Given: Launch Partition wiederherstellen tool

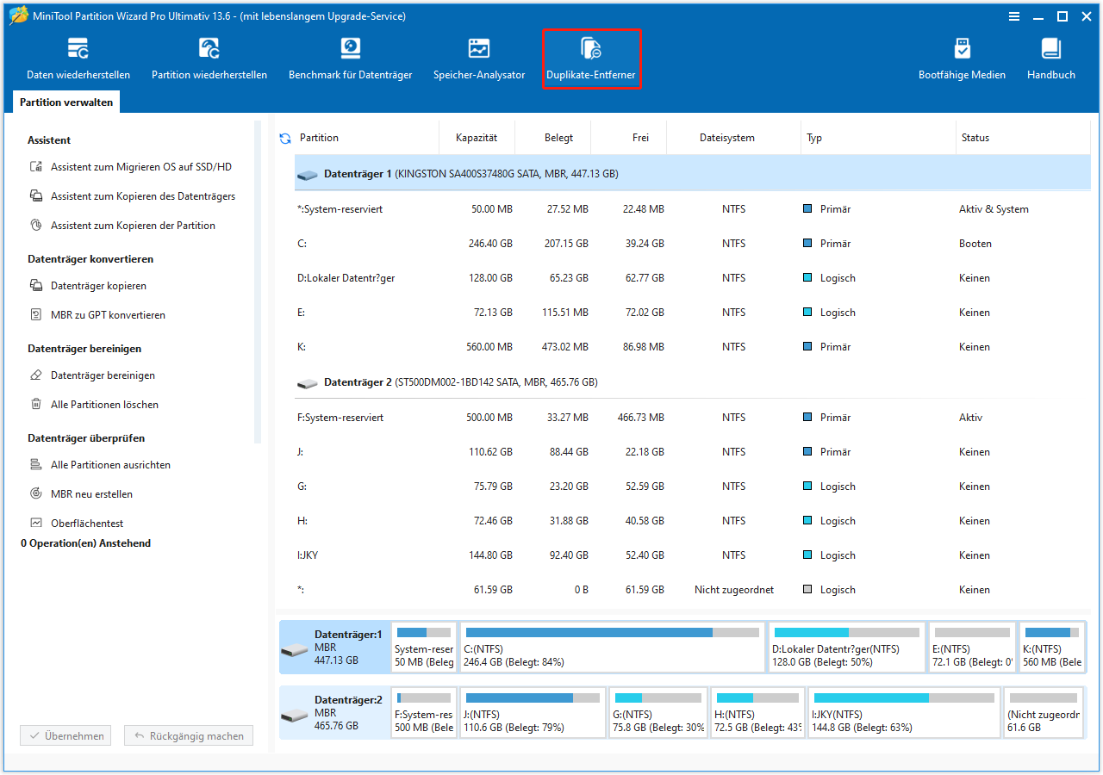Looking at the screenshot, I should tap(209, 59).
